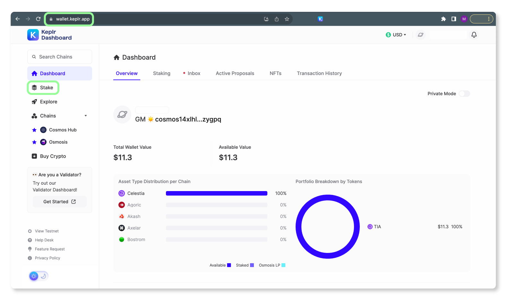
Task: Click the Dashboard home icon heading
Action: click(x=117, y=57)
